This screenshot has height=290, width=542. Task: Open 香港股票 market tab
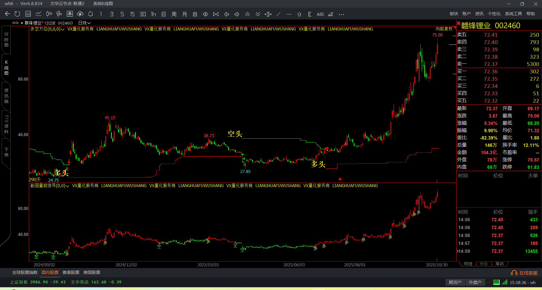[71, 273]
